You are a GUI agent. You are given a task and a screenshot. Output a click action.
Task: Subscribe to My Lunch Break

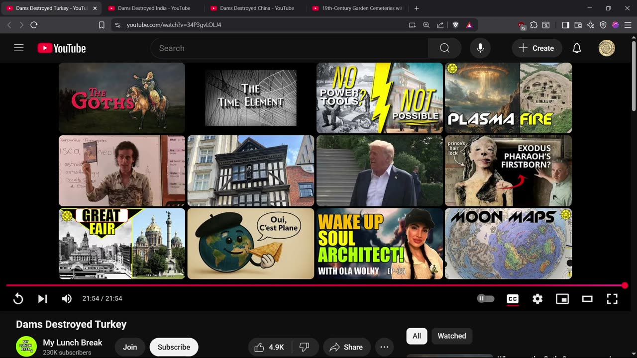point(174,347)
